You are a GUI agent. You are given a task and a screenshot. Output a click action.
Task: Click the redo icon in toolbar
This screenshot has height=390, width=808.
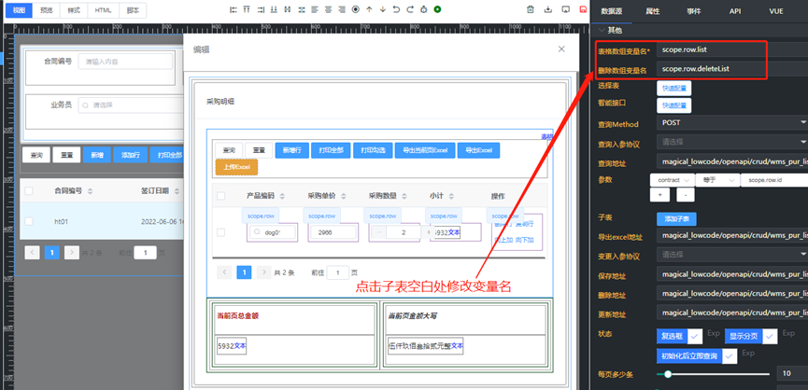410,9
